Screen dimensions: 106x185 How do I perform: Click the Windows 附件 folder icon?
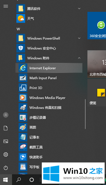click(21, 58)
